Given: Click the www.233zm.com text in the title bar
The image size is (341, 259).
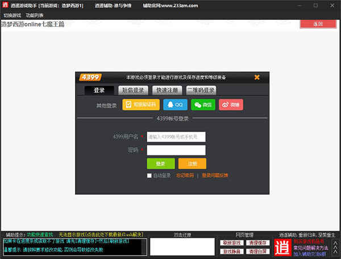Looking at the screenshot, I should (180, 6).
